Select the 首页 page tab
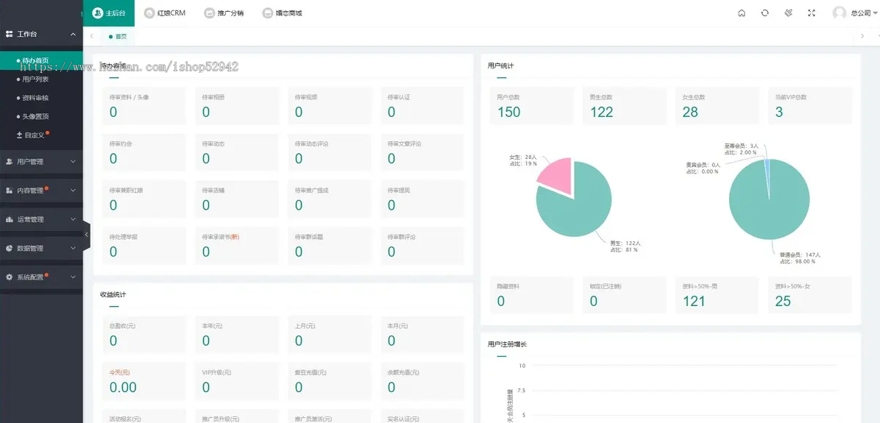 pos(118,36)
